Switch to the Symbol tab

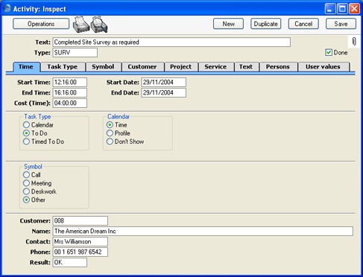[103, 67]
